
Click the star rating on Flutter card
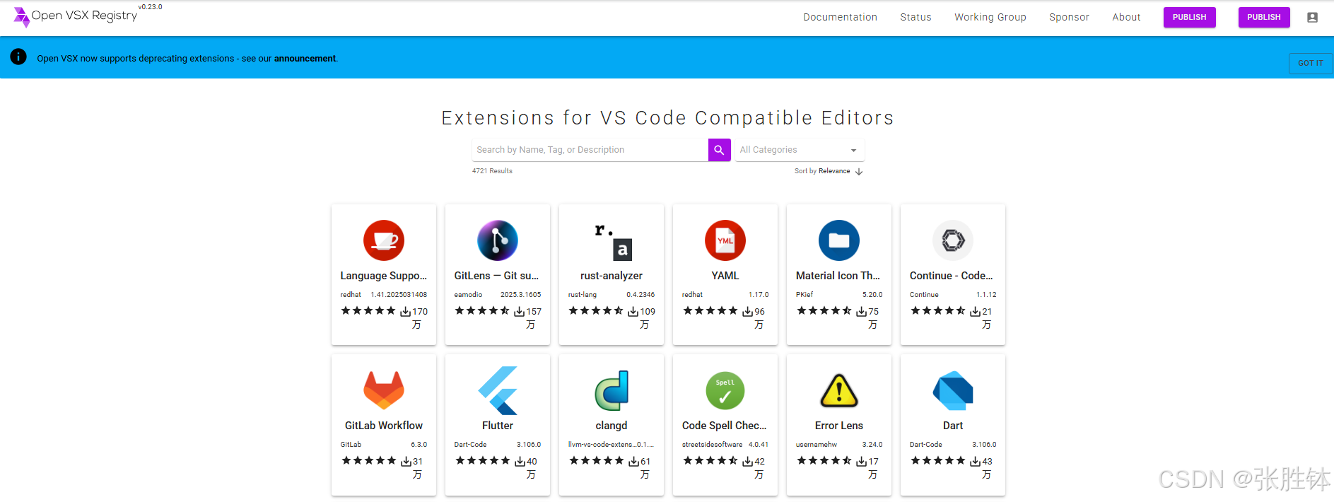pyautogui.click(x=482, y=460)
